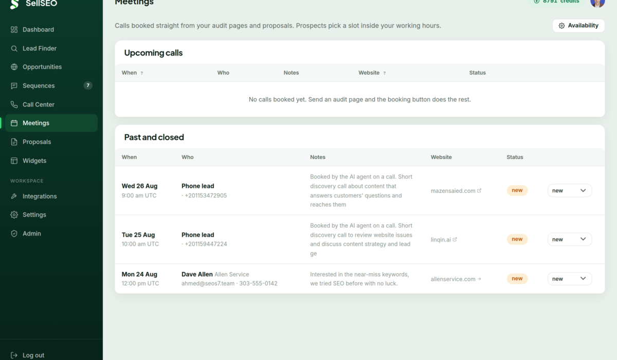Screen dimensions: 617x360
Task: Navigate to Opportunities
Action: (x=51, y=67)
